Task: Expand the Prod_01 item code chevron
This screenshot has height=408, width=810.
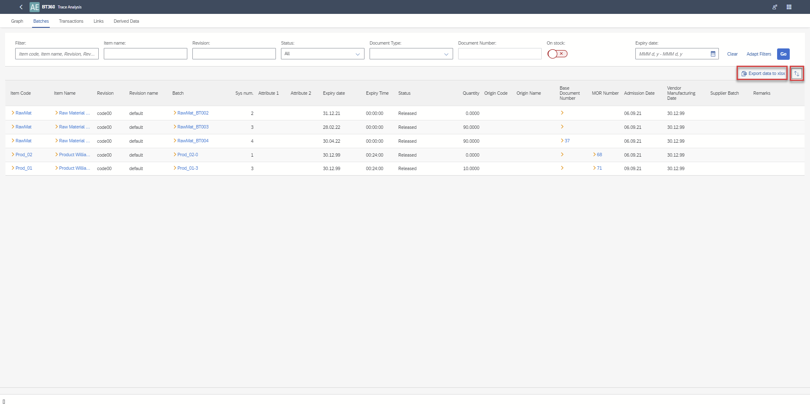Action: pos(13,168)
